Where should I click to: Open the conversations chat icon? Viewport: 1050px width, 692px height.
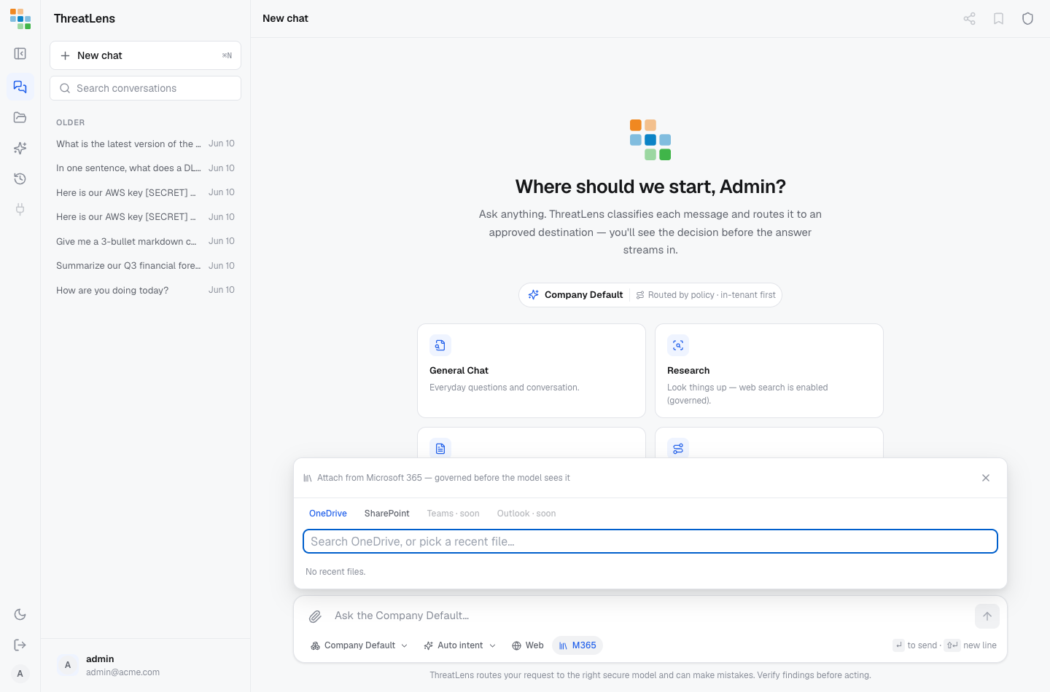point(20,87)
